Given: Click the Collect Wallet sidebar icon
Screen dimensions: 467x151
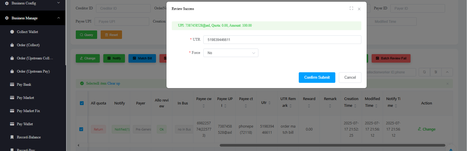Looking at the screenshot, I should (12, 32).
